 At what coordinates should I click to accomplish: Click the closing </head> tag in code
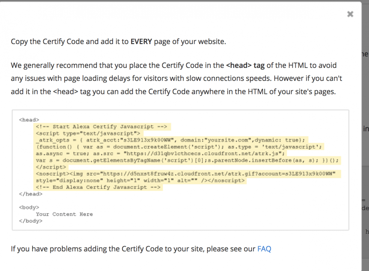pyautogui.click(x=31, y=194)
